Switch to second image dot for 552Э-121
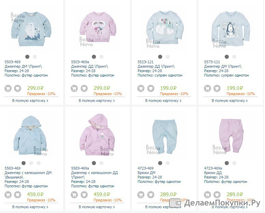Image resolution: width=265 pixels, height=213 pixels. [x=168, y=57]
